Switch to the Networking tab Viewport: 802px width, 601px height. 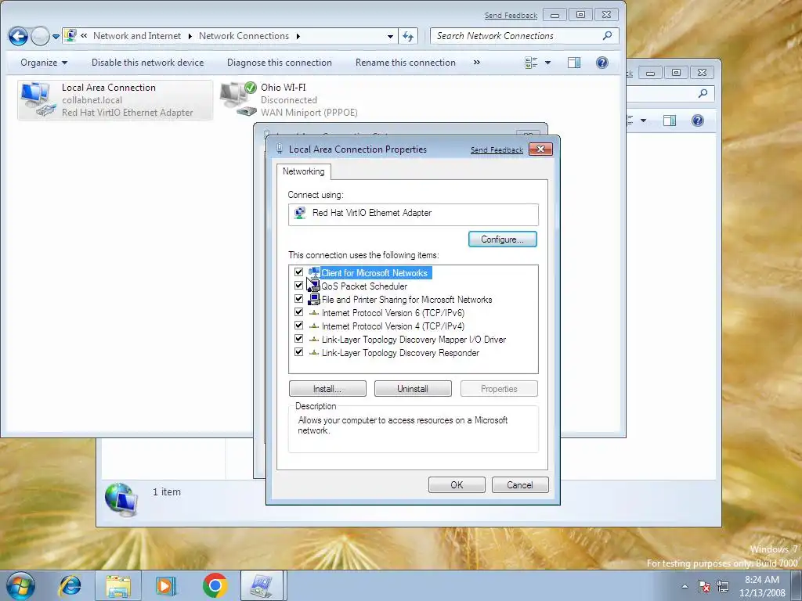coord(303,171)
